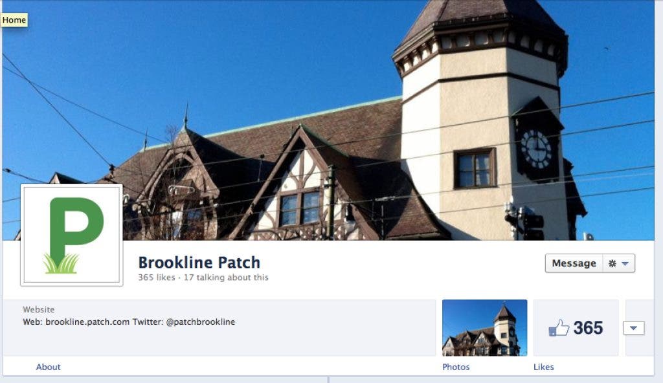Open the About link
663x383 pixels.
[x=48, y=367]
